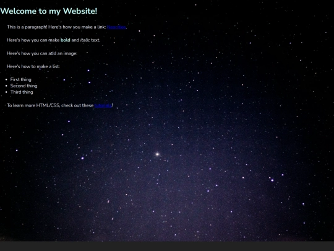Click the 'This is a paragraph!' text

click(27, 27)
